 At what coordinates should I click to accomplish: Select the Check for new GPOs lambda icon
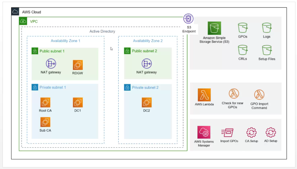(x=234, y=93)
